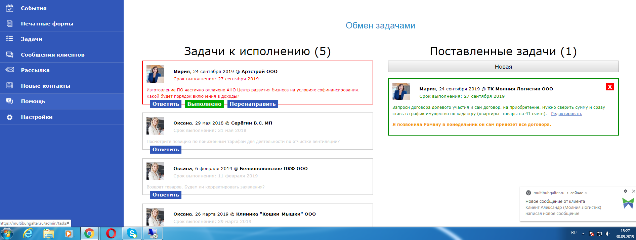The height and width of the screenshot is (240, 636).
Task: Click Оксана's avatar in Белкопоковское task
Action: click(155, 171)
